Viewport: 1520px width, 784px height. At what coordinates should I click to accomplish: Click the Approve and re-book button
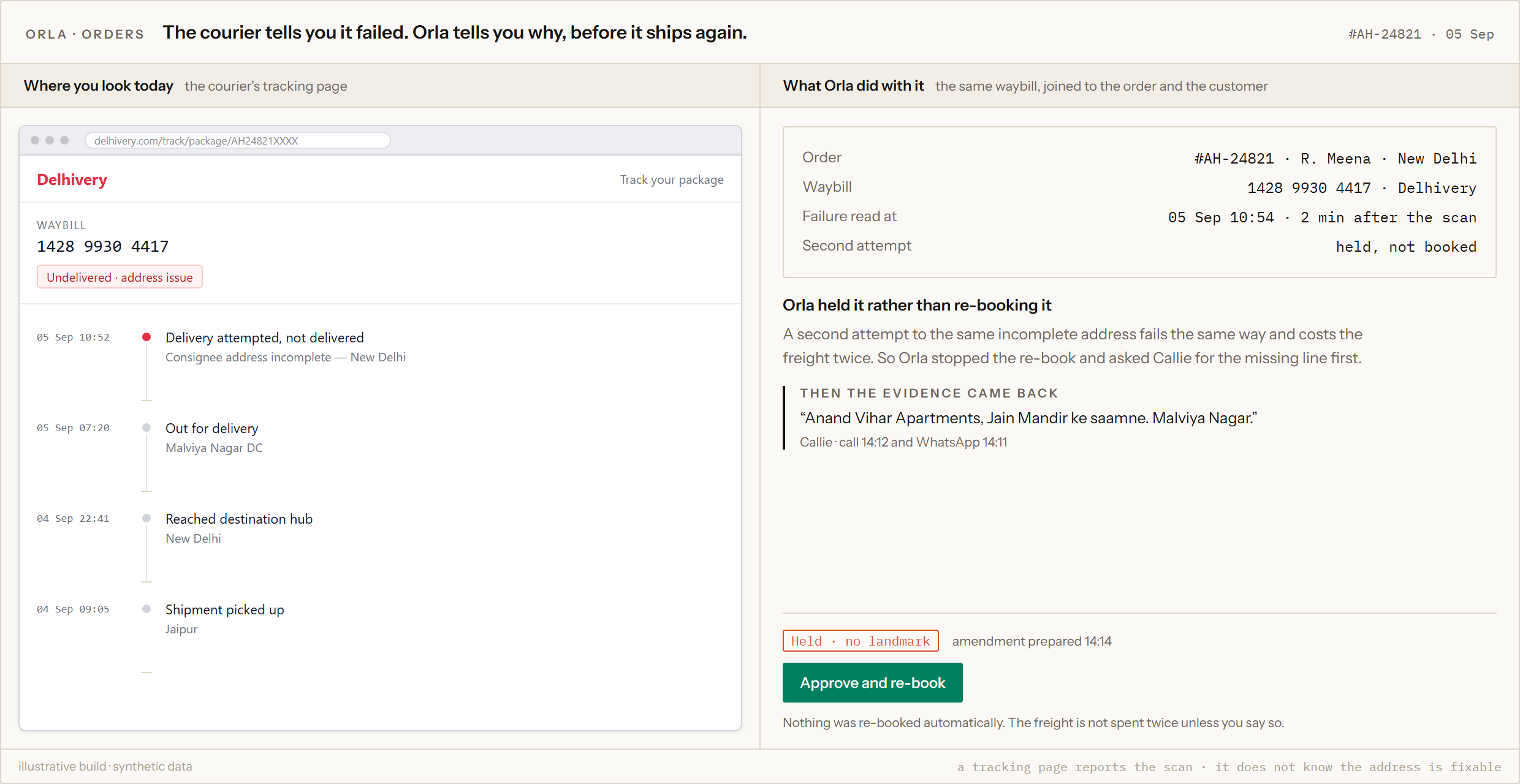tap(872, 682)
